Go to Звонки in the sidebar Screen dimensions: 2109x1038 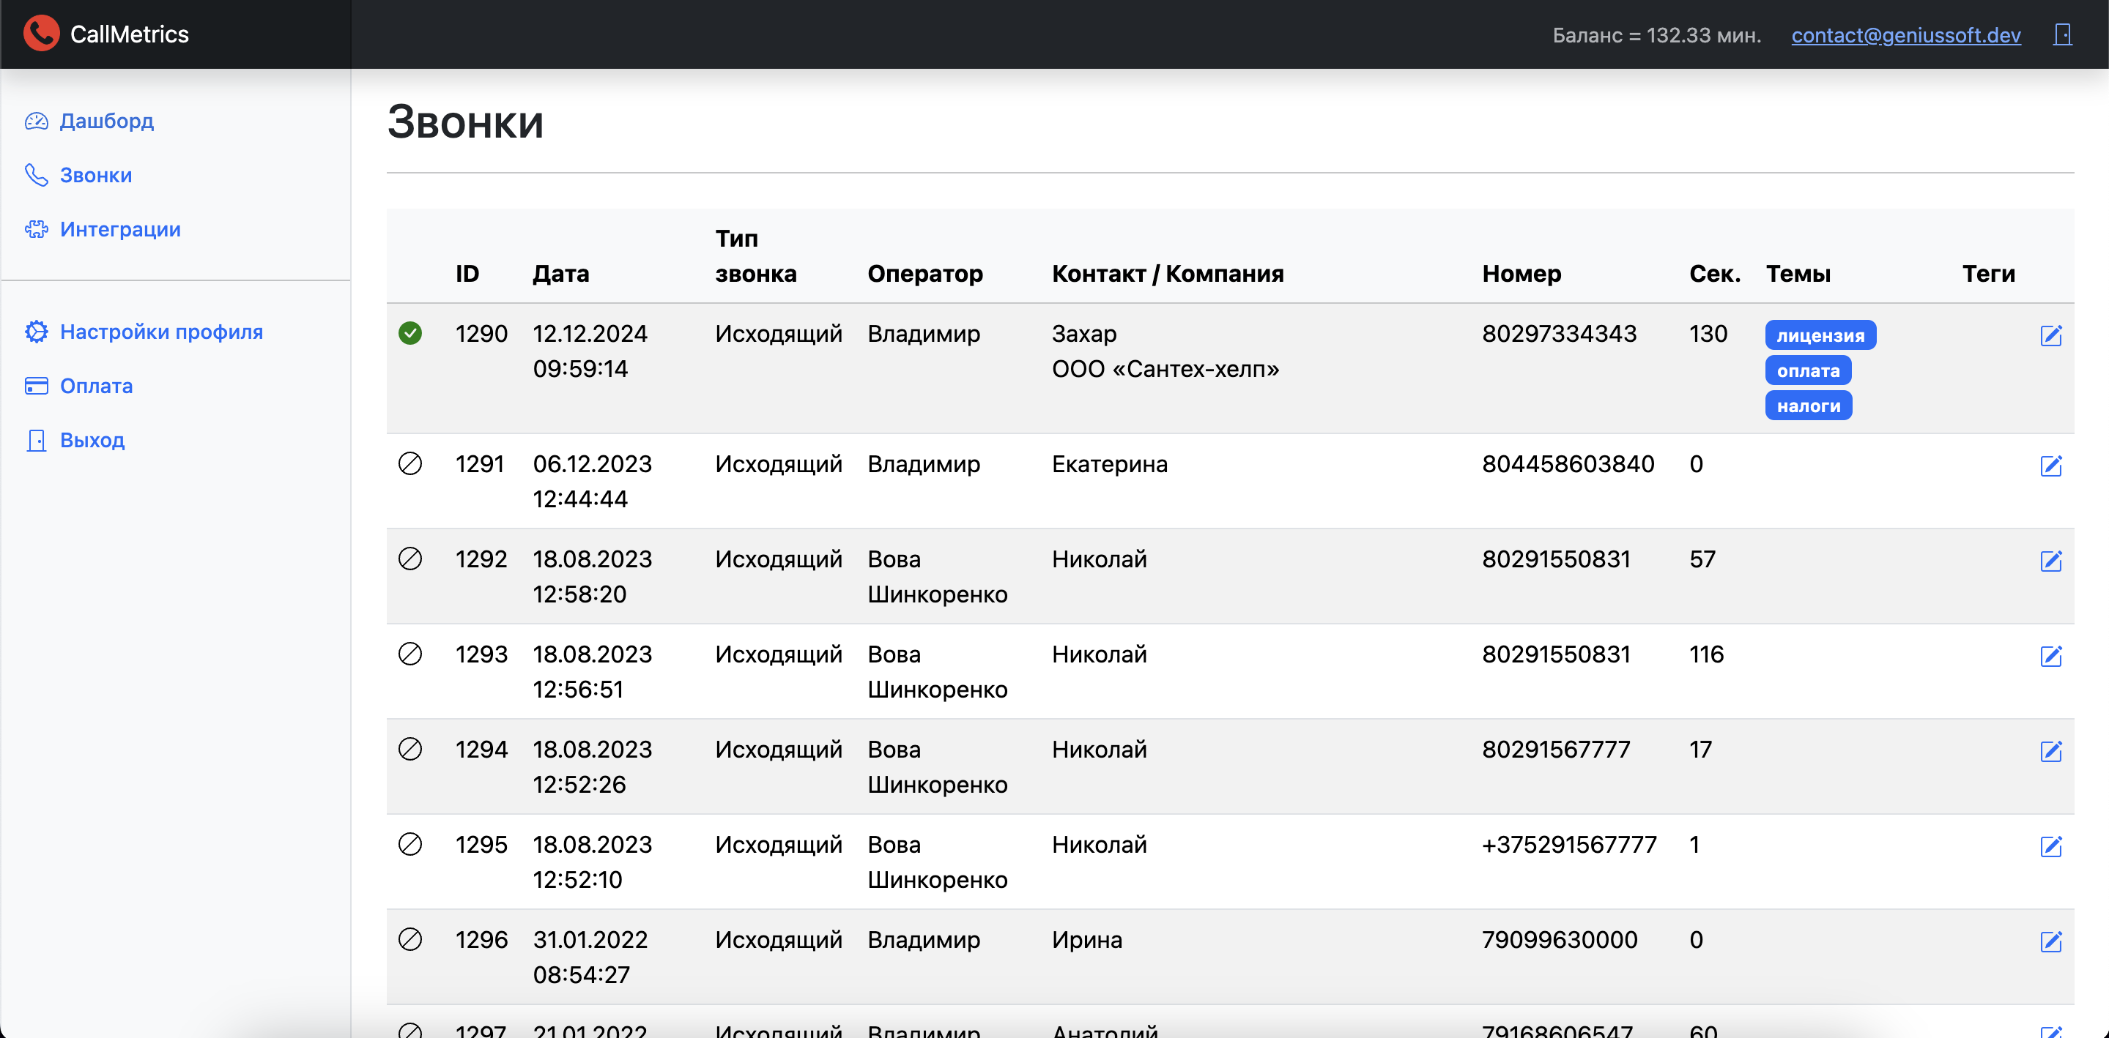coord(96,175)
